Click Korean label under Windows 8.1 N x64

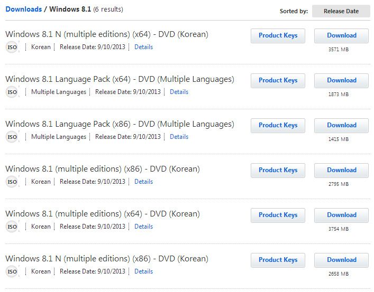pos(41,47)
